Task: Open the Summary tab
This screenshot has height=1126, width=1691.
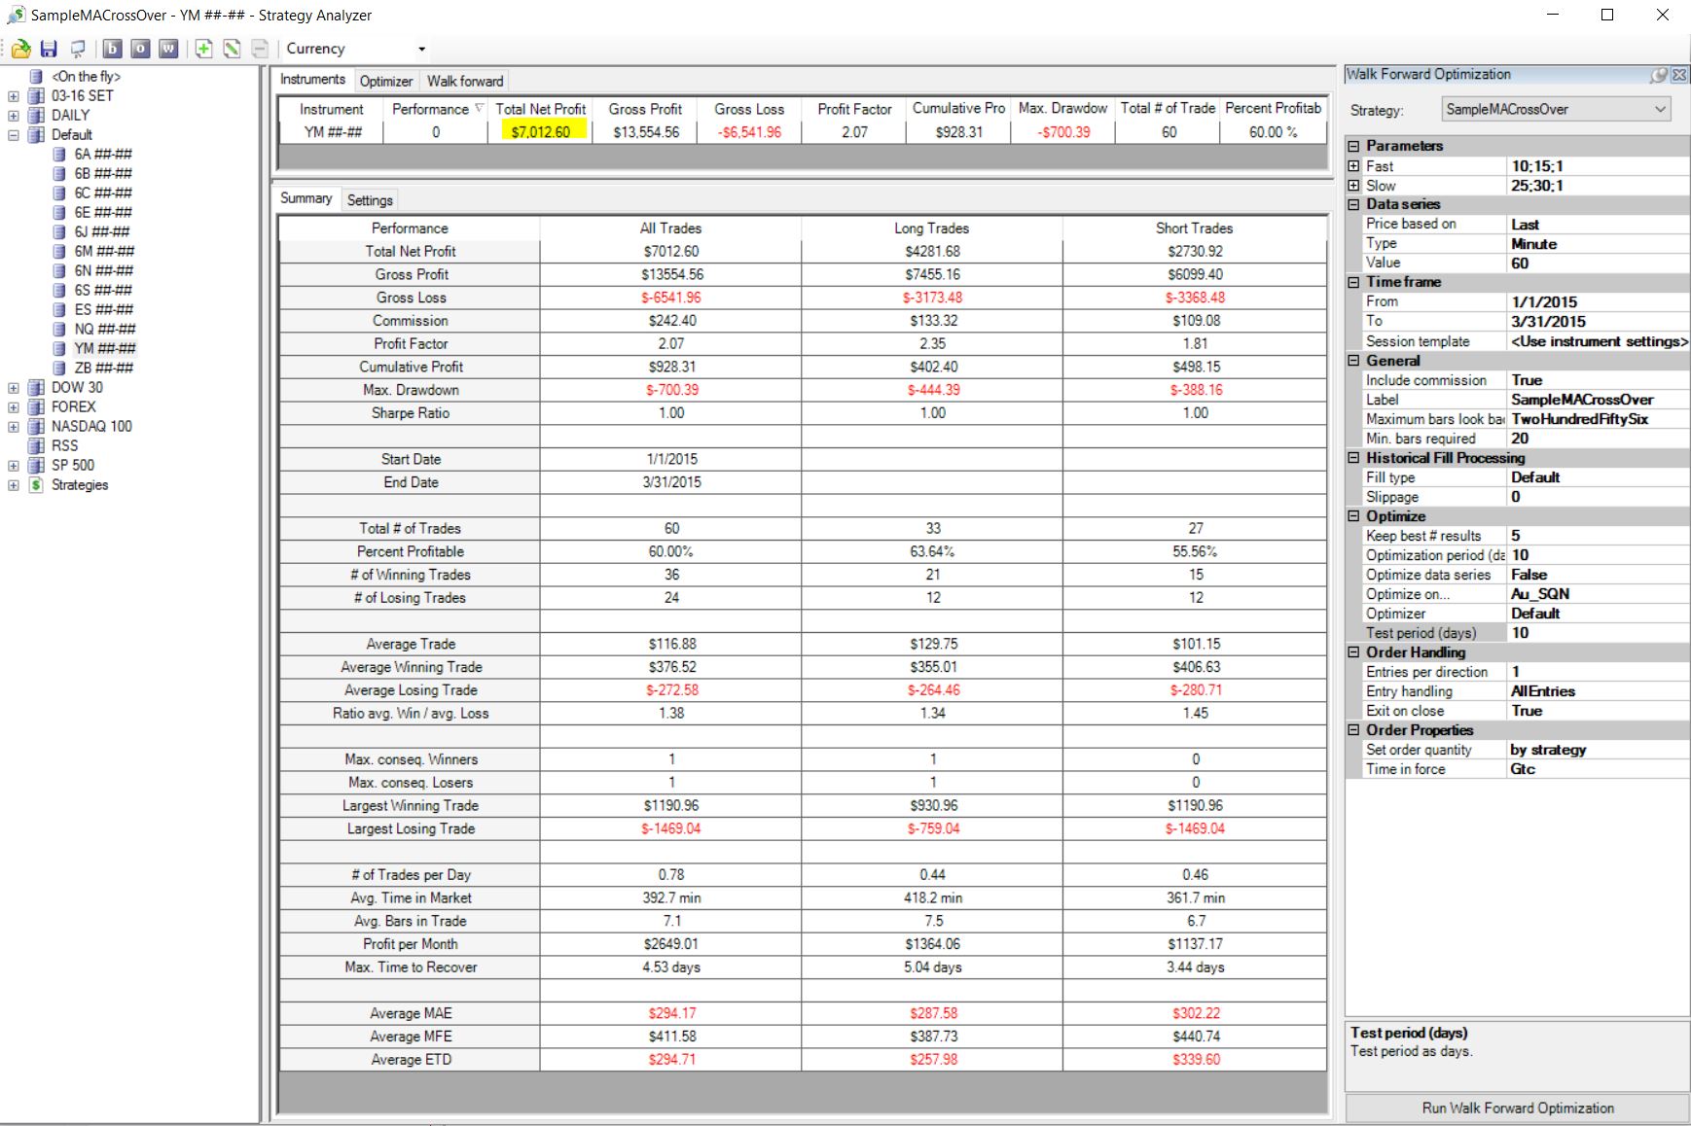Action: pos(306,198)
